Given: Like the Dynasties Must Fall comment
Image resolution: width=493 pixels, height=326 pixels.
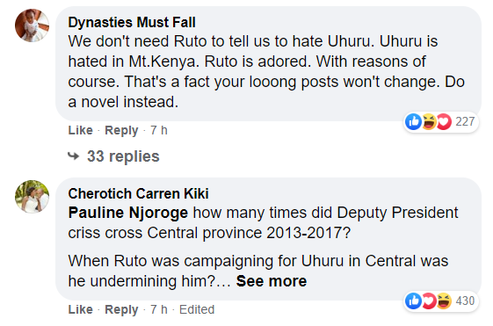Looking at the screenshot, I should click(x=81, y=130).
